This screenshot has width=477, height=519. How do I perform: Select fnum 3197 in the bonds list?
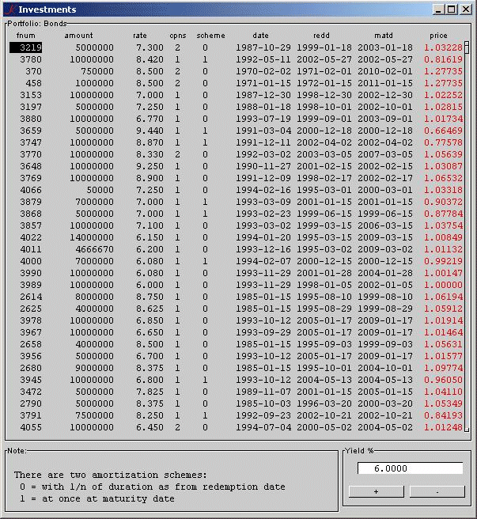(31, 107)
